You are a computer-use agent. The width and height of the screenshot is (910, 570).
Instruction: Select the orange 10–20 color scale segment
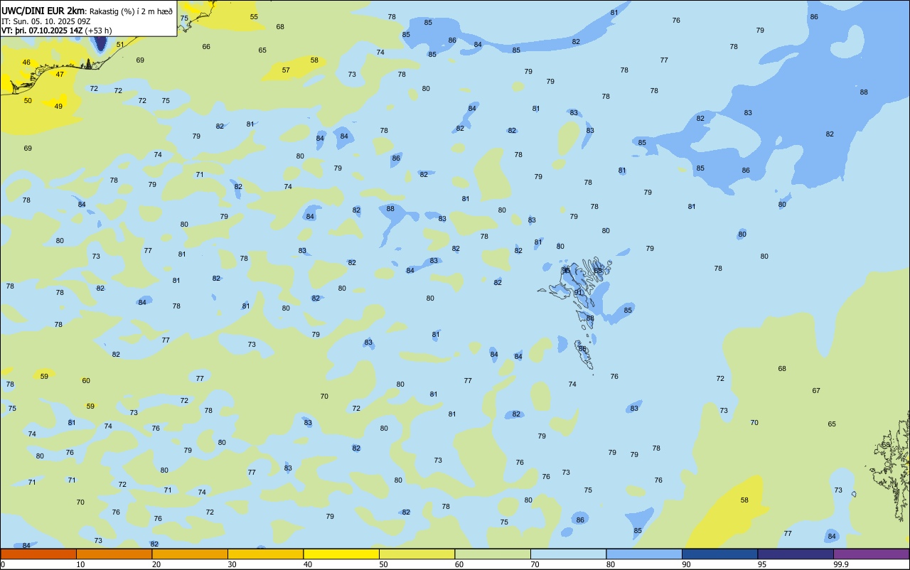point(114,554)
